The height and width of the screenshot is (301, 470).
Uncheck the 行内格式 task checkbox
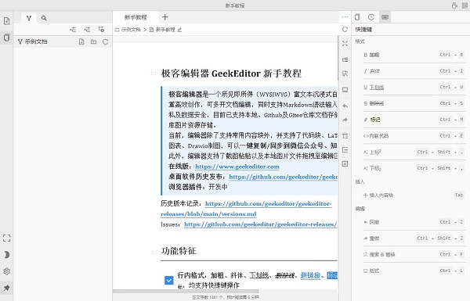[169, 281]
